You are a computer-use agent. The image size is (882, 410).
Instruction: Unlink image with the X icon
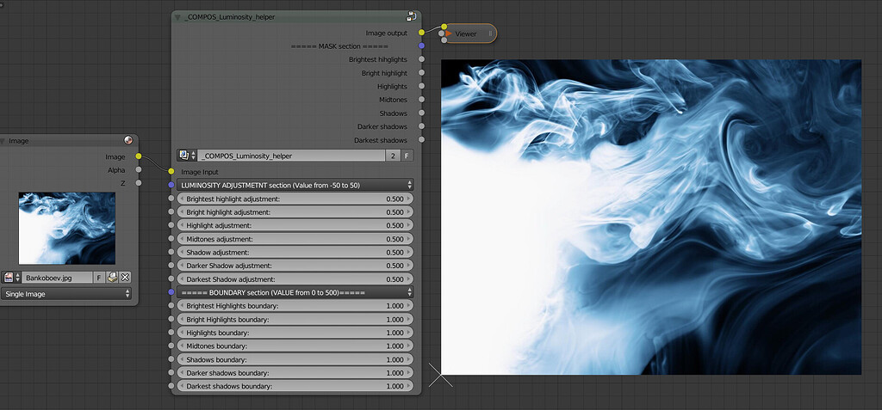(x=126, y=277)
